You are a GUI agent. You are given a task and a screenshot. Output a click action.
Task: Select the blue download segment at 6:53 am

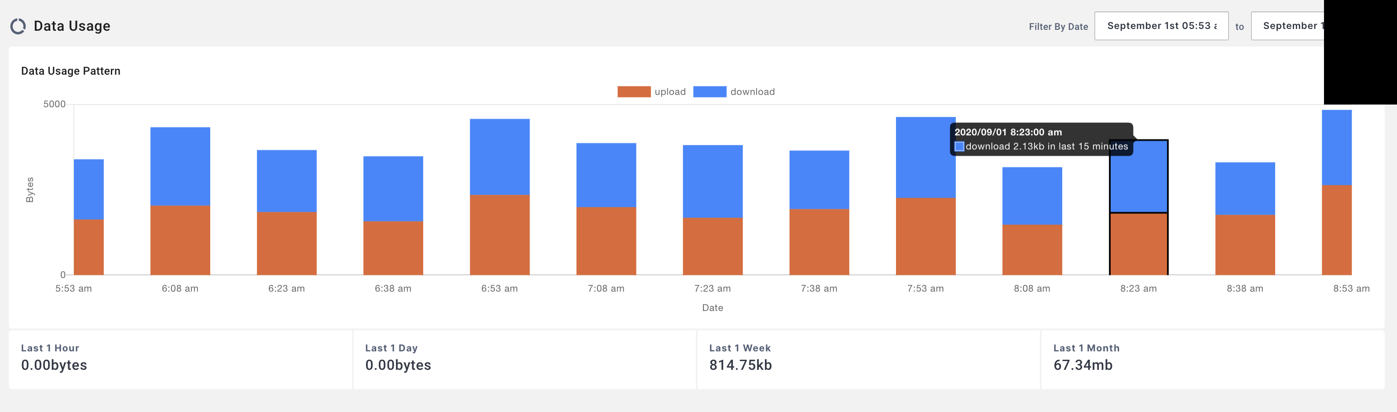[500, 156]
